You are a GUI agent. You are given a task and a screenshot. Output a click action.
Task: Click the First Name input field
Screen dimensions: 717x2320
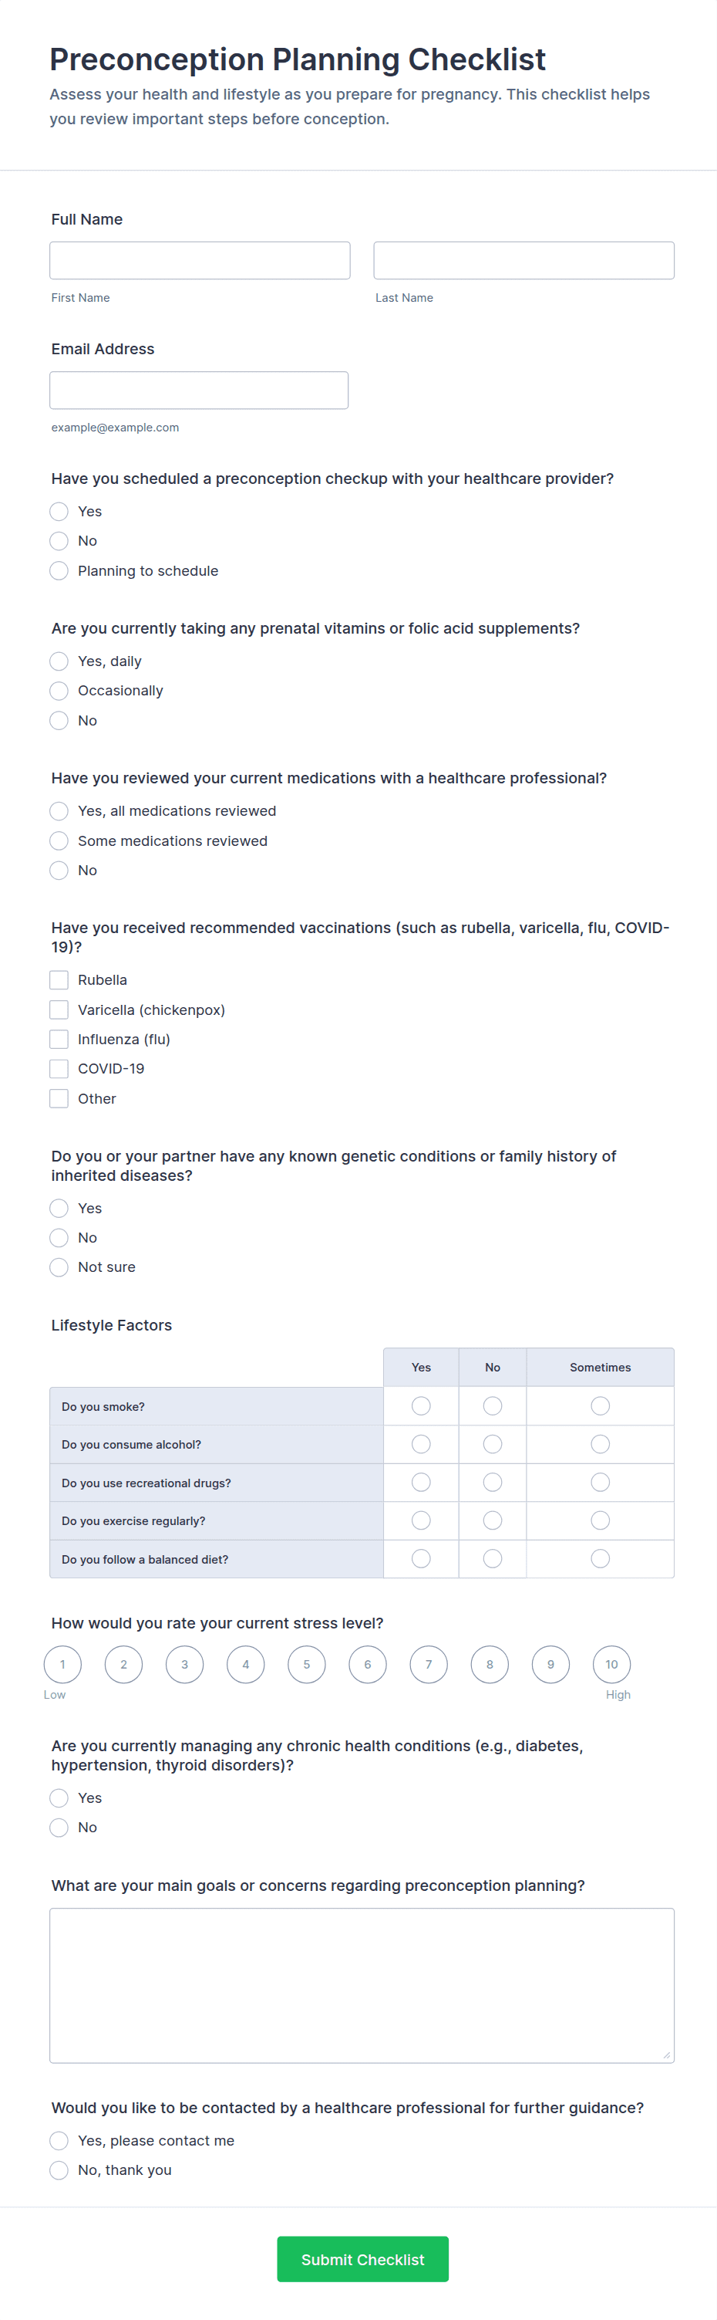coord(200,260)
